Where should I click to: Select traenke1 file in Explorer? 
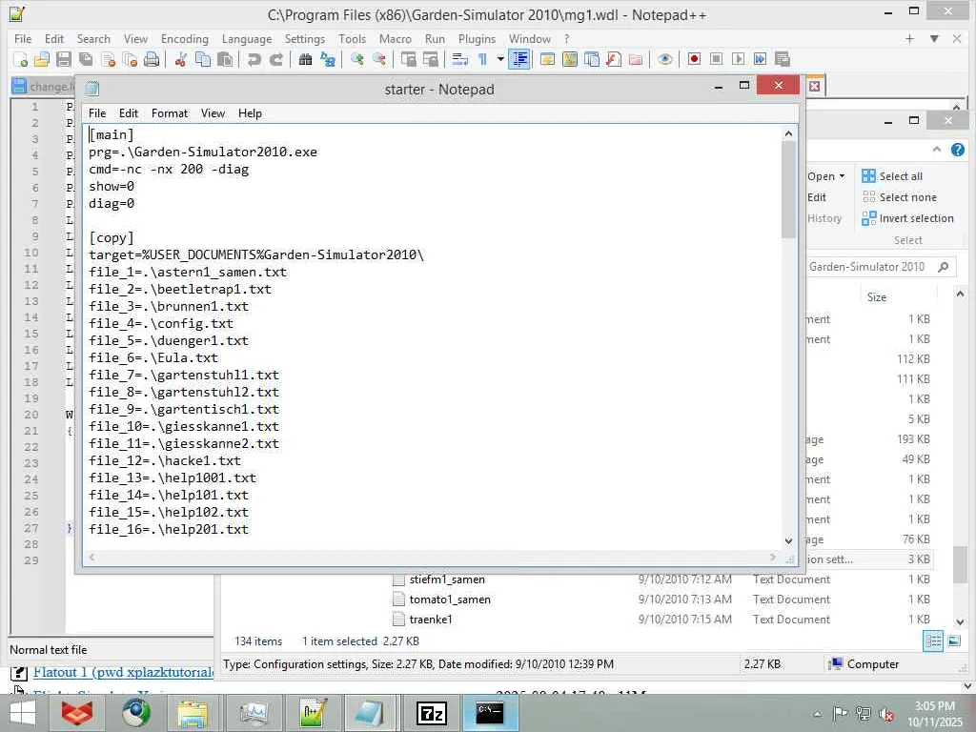(x=431, y=620)
